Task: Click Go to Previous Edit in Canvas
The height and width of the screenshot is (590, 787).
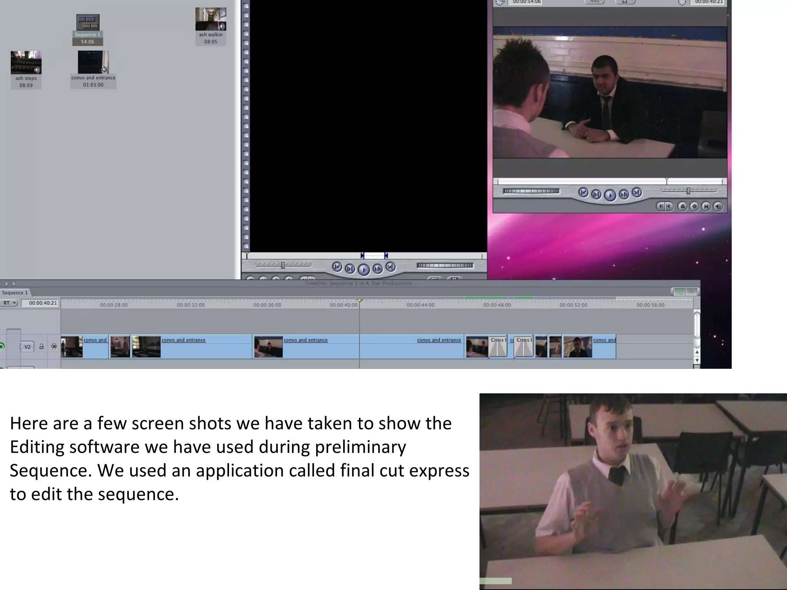Action: (583, 193)
